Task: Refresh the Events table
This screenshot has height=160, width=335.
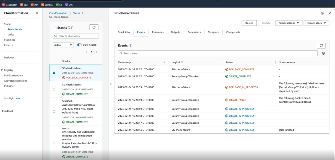Action: (x=321, y=45)
